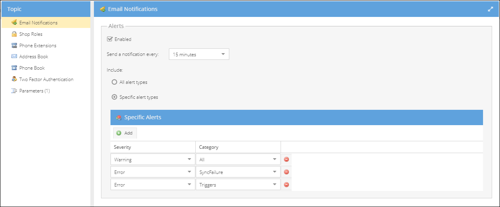Image resolution: width=500 pixels, height=207 pixels.
Task: Click the Shop Roles lock icon
Action: coord(14,34)
